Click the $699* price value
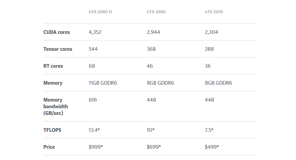296x160 pixels. coord(154,147)
